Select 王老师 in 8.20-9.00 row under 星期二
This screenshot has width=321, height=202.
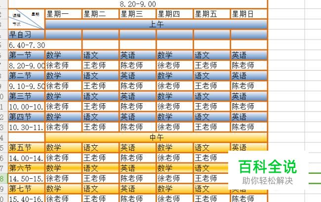(x=100, y=66)
